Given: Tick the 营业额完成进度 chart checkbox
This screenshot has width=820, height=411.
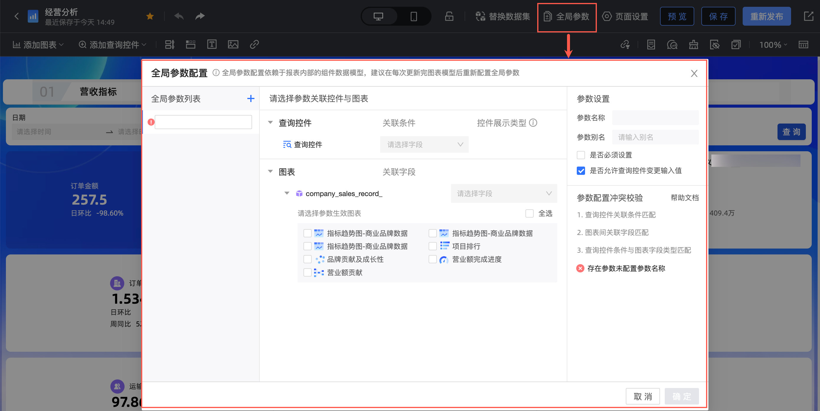Looking at the screenshot, I should (432, 259).
